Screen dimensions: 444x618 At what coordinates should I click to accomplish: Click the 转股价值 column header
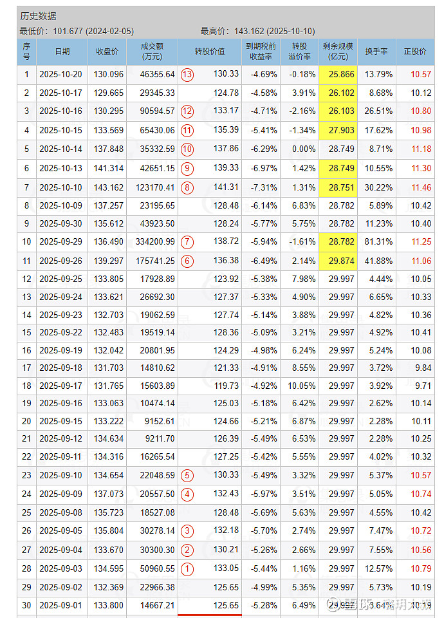[x=210, y=51]
